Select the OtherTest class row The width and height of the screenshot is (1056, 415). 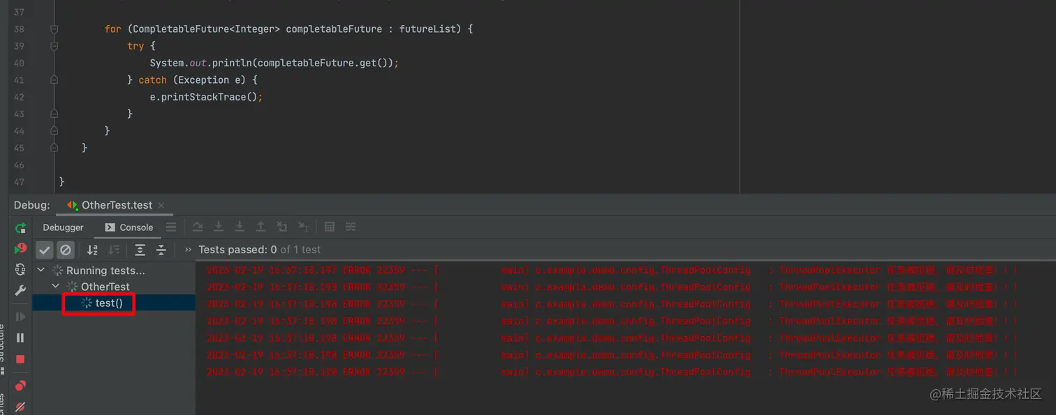pos(114,287)
